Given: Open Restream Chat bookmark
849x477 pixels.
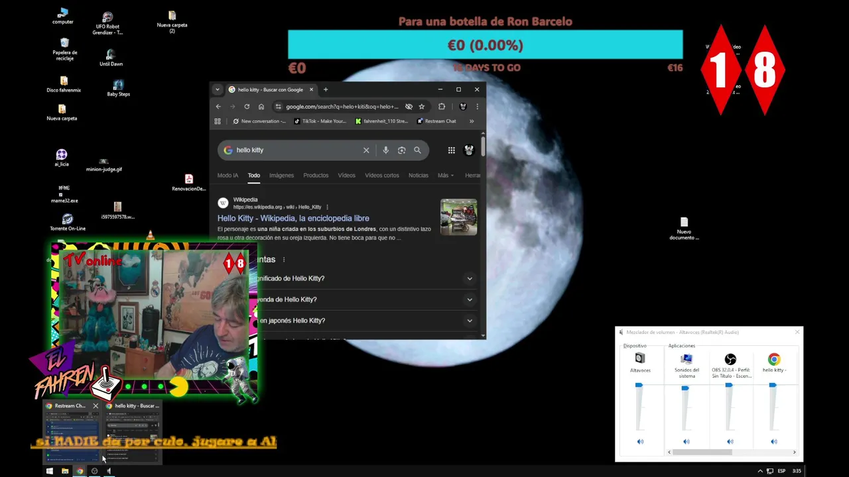Looking at the screenshot, I should (436, 121).
